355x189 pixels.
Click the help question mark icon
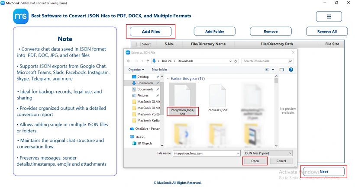tap(291, 70)
